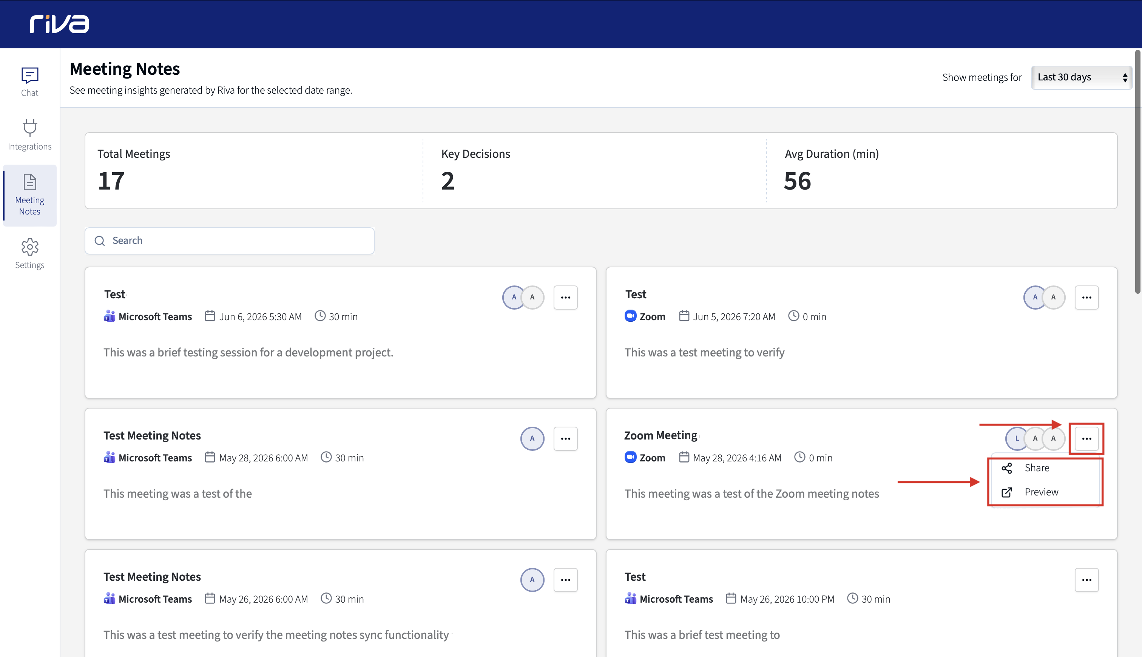Screen dimensions: 1142x657
Task: Open May 26 10:00 PM Test title
Action: point(635,577)
